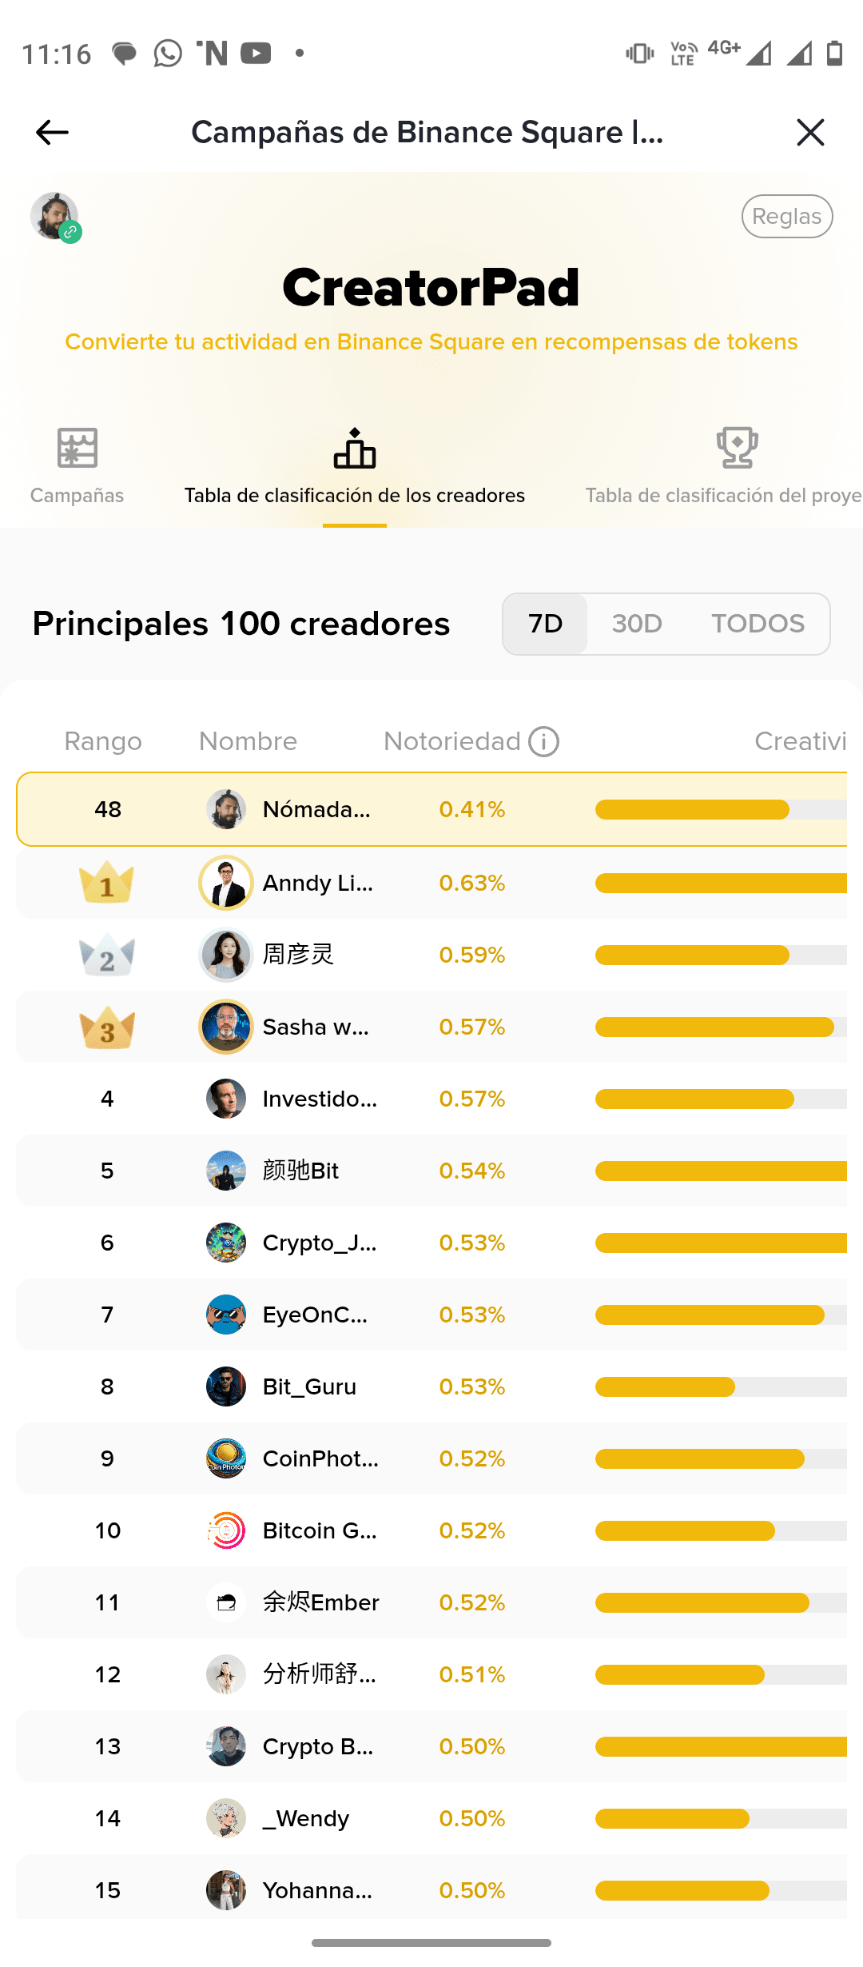Open the Tabla de clasificación del proyecto tab
Image resolution: width=863 pixels, height=1967 pixels.
click(x=723, y=496)
